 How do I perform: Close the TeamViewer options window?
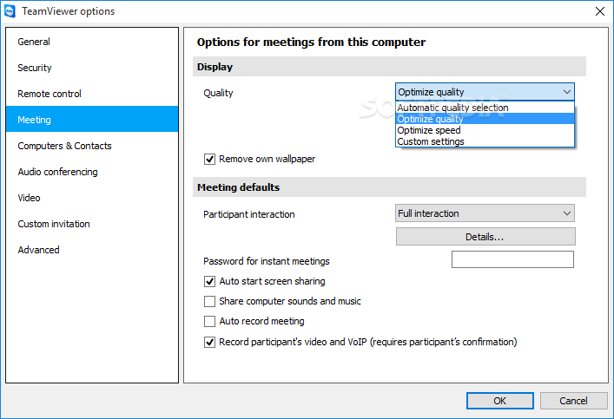click(599, 11)
